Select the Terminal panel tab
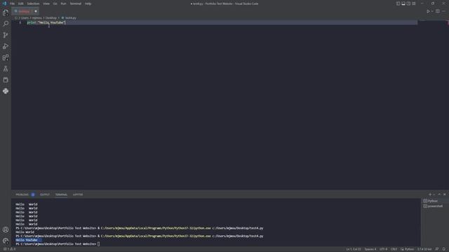449x252 pixels. point(61,195)
